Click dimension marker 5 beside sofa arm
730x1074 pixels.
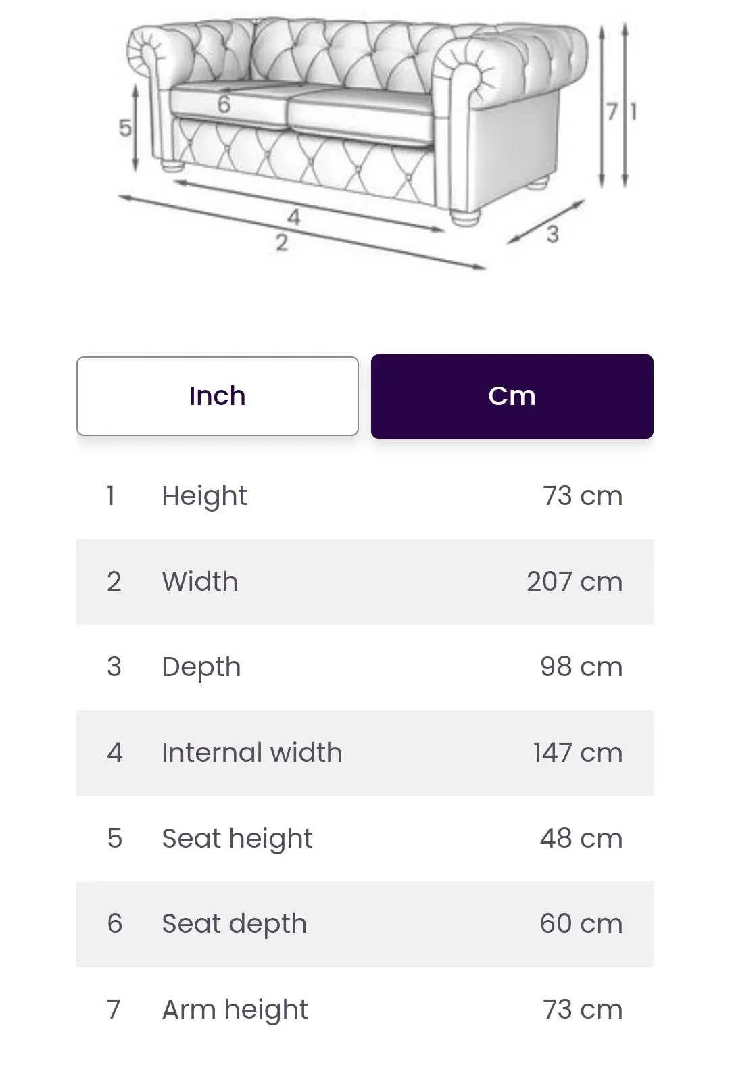125,127
